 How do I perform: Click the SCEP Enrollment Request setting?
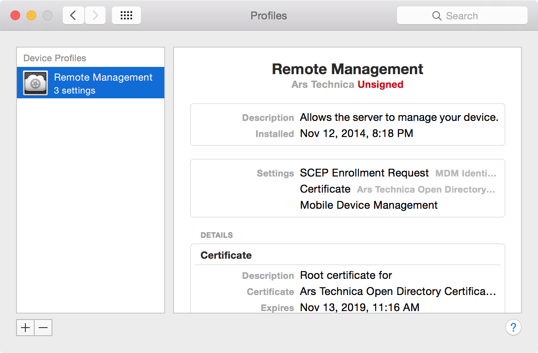point(364,173)
